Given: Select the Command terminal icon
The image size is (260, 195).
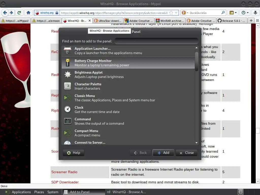Looking at the screenshot, I should (x=68, y=121).
